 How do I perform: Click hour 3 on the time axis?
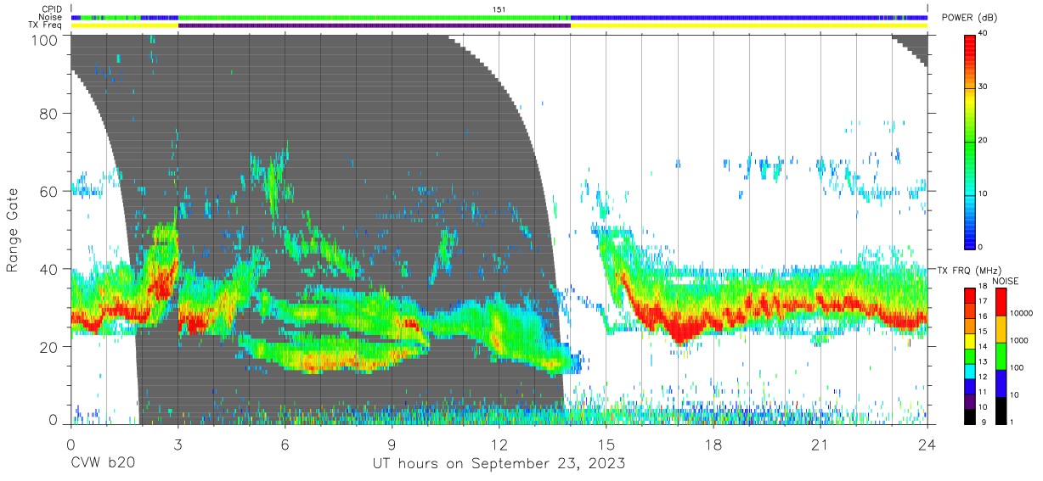point(178,444)
